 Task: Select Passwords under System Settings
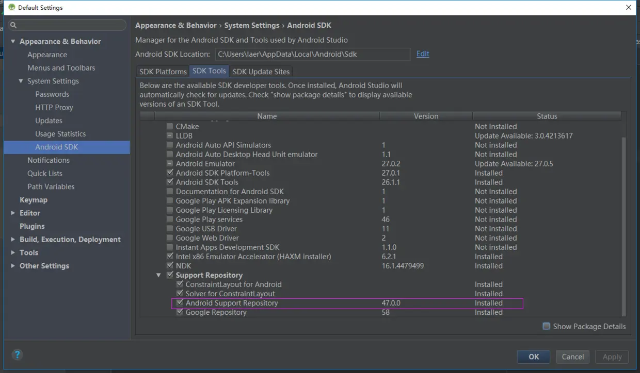pos(52,94)
